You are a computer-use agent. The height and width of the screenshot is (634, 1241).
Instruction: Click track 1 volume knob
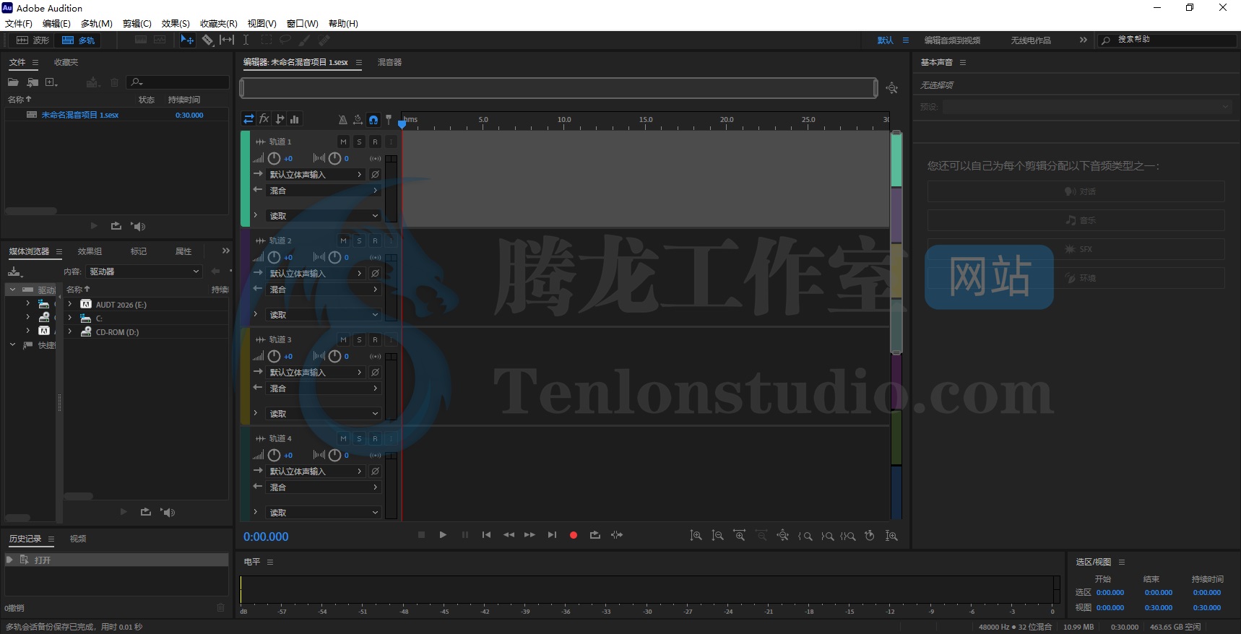click(x=274, y=159)
